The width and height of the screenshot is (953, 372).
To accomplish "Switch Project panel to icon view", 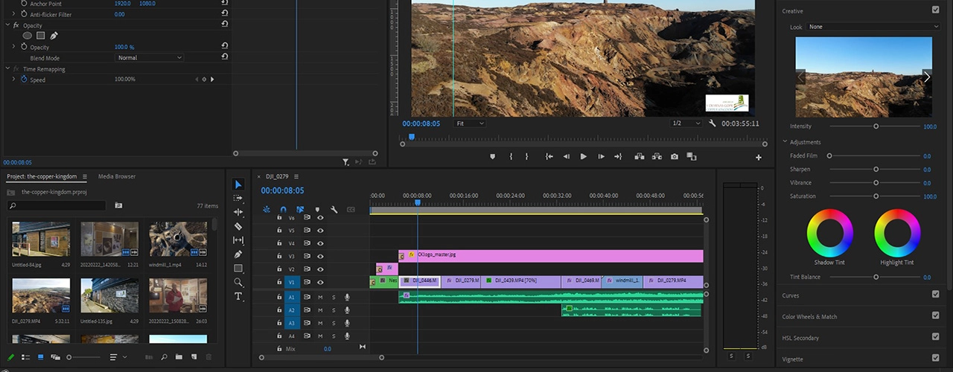I will coord(40,357).
